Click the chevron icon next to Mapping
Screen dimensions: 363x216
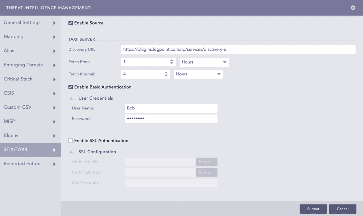coord(54,37)
